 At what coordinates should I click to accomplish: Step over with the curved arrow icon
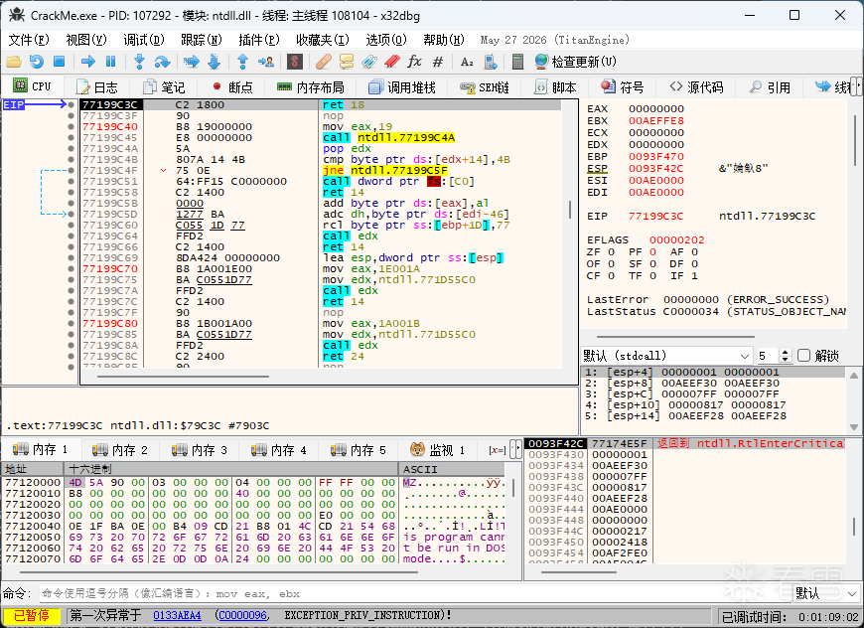162,62
